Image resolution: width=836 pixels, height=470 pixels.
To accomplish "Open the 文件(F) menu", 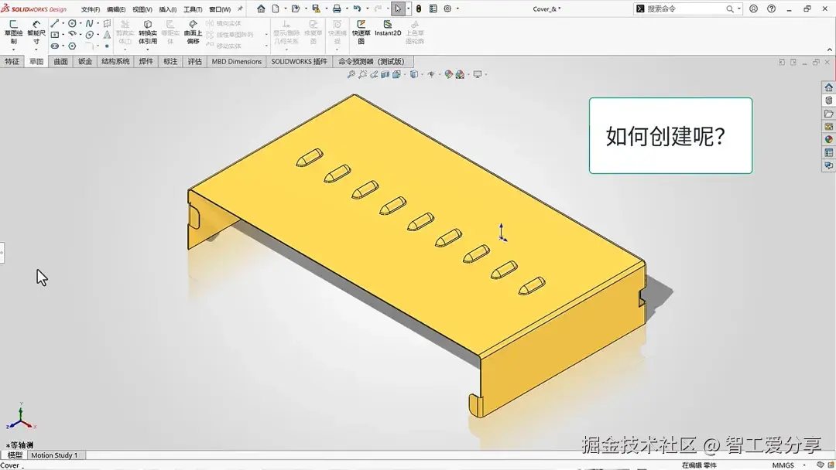I will 90,9.
